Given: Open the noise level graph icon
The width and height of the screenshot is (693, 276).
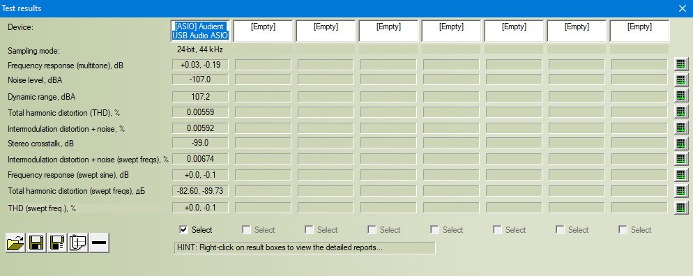Looking at the screenshot, I should (681, 80).
